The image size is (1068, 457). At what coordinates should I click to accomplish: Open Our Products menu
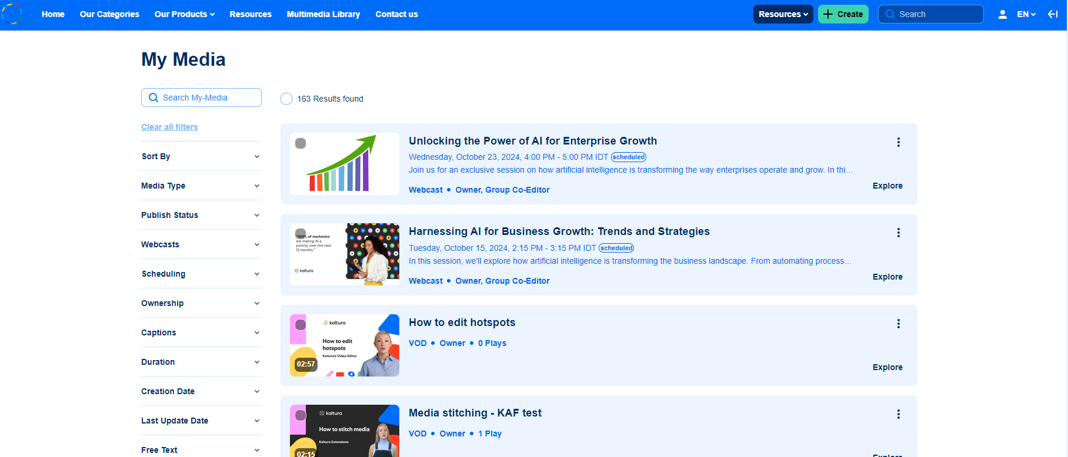pos(185,14)
